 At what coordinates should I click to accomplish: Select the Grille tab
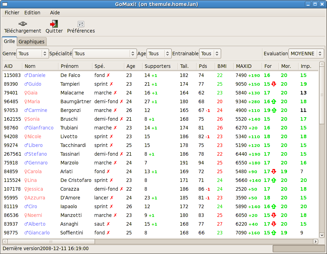click(x=9, y=41)
